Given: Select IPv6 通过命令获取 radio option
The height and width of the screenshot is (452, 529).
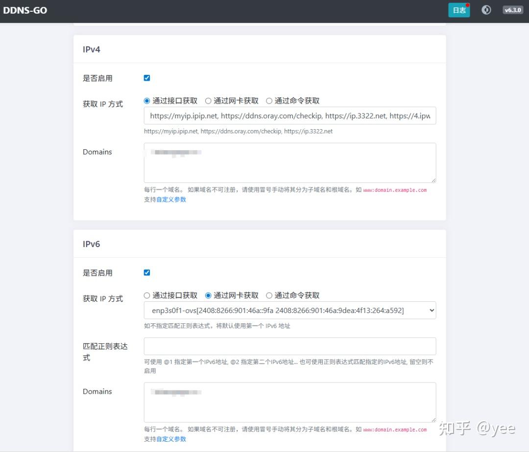Looking at the screenshot, I should tap(269, 295).
